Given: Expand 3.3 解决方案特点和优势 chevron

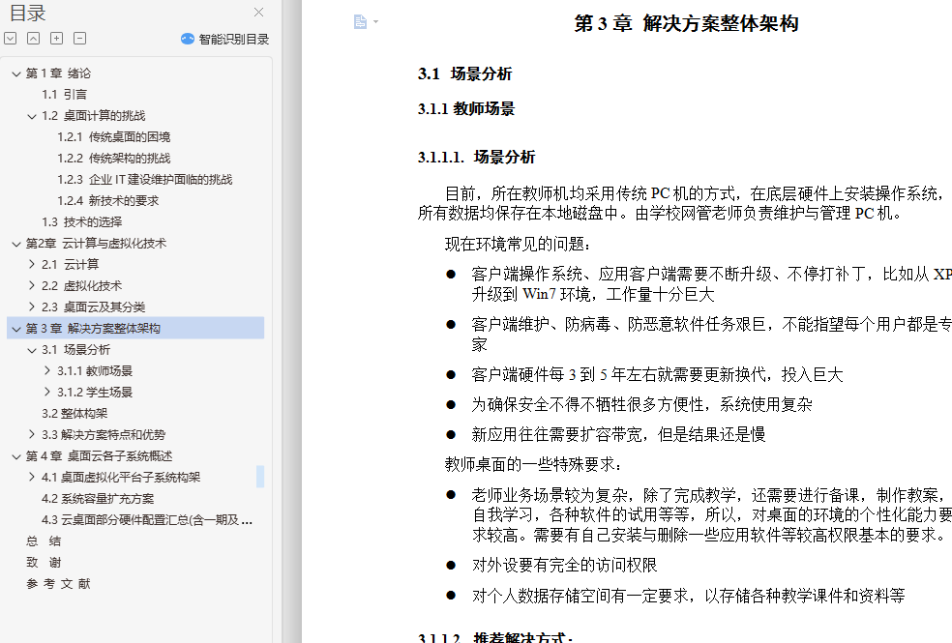Looking at the screenshot, I should [x=32, y=434].
